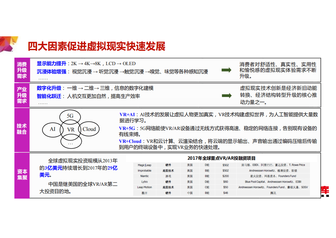The image size is (336, 238).
Task: Click the central VR circle
Action: click(x=71, y=129)
